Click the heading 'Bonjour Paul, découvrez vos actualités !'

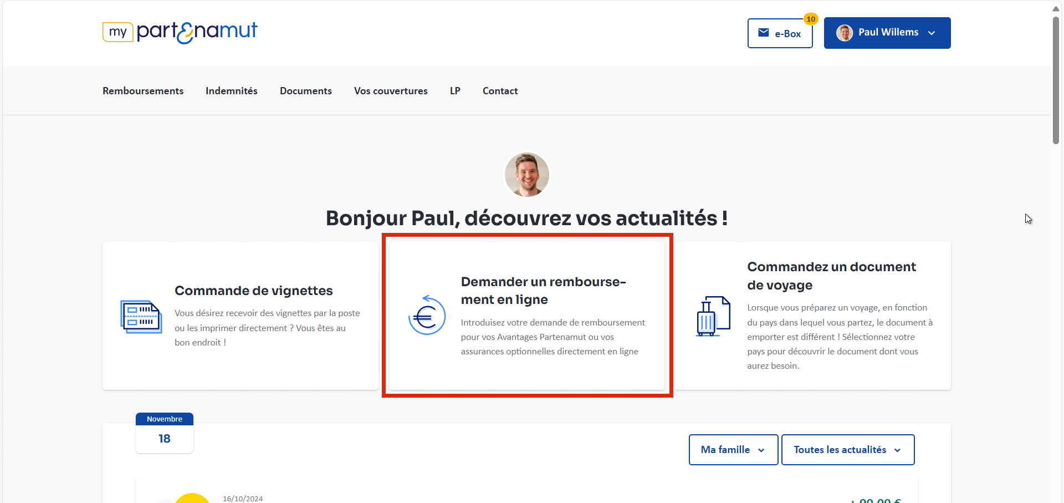tap(526, 218)
